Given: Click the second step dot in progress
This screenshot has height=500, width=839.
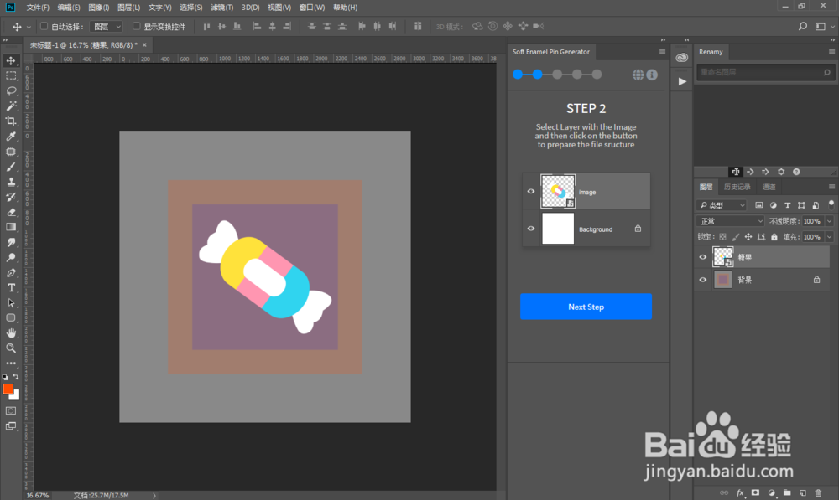Looking at the screenshot, I should pos(537,75).
